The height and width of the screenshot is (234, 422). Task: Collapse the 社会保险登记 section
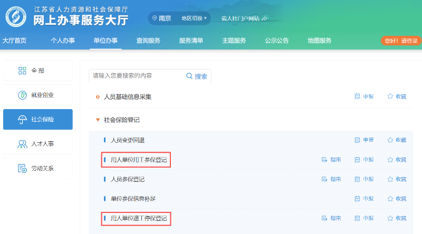[98, 120]
